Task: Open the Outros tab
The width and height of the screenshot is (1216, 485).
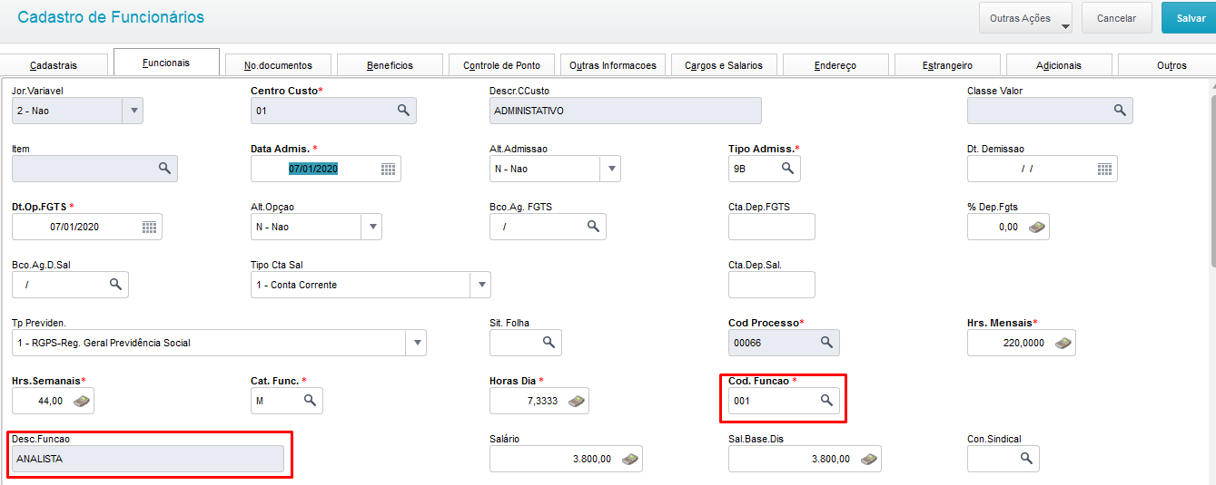Action: click(1167, 65)
